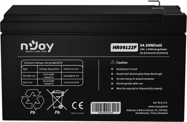This screenshot has width=187, height=122.
Task: Click 'Avoid total discharging (deep discharge)' line
Action: click(x=139, y=74)
